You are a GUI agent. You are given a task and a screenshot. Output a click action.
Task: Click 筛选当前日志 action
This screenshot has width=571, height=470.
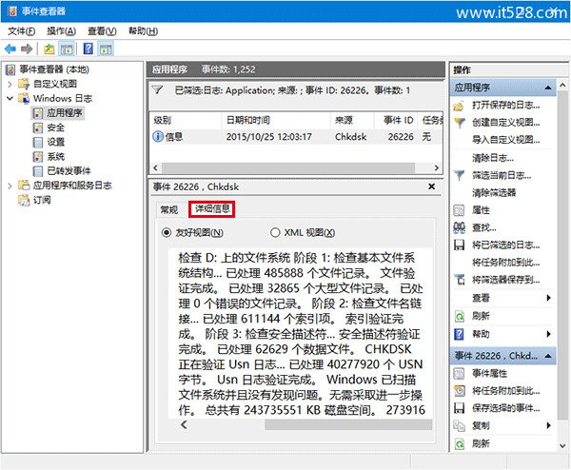pos(502,175)
